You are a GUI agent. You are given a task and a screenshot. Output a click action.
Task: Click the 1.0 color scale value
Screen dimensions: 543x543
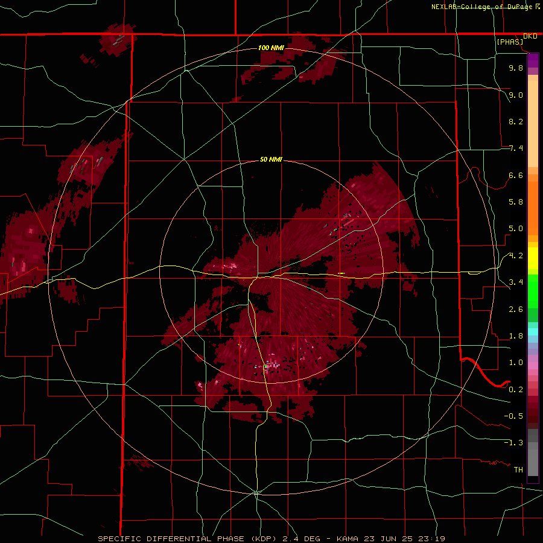516,363
